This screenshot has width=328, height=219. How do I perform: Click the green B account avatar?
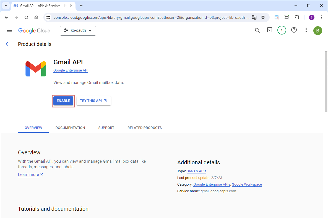coord(317,31)
